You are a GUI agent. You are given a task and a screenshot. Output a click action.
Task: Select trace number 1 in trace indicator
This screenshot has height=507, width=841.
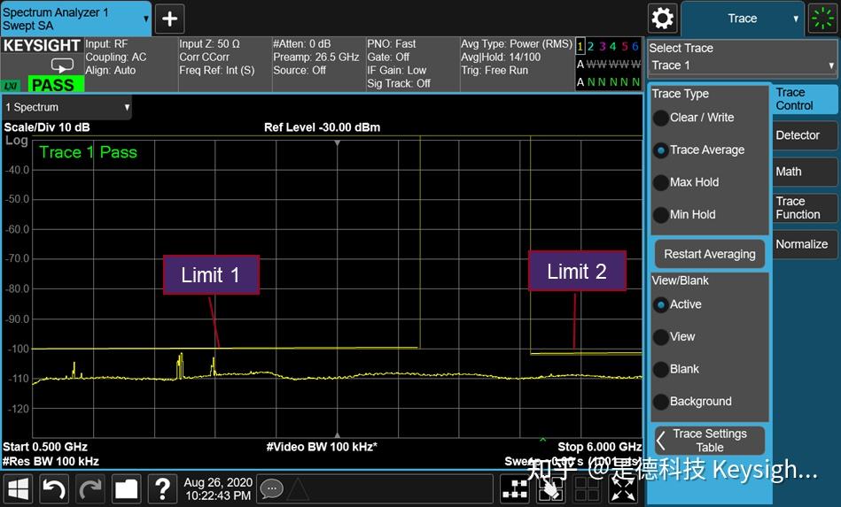(x=580, y=47)
